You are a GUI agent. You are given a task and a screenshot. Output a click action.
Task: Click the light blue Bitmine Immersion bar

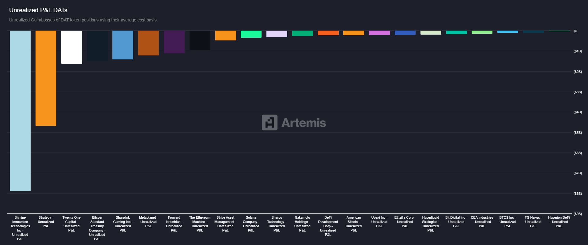point(20,111)
